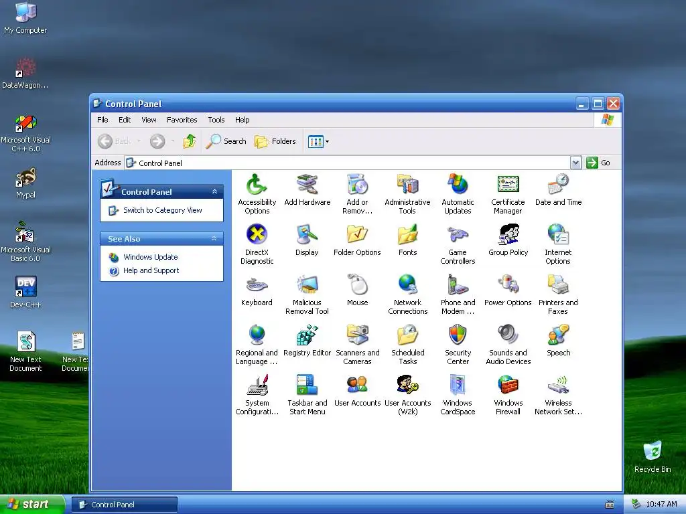Screen dimensions: 686x514
Task: Open Display properties icon
Action: 307,240
